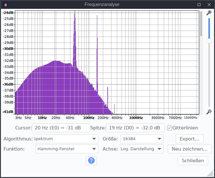Click the -36dB axis label

pyautogui.click(x=8, y=84)
